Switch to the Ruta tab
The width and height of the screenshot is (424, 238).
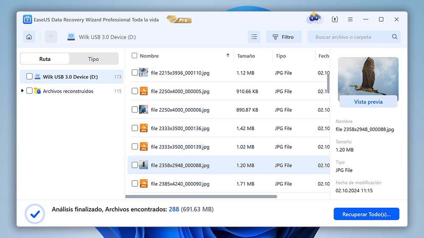45,59
